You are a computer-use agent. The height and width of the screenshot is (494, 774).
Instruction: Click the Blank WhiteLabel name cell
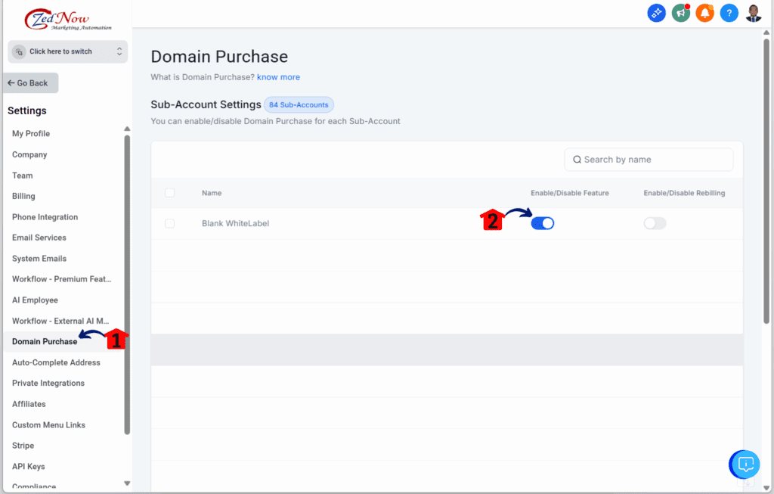[236, 223]
